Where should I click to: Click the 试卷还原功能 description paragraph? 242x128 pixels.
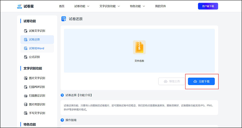pyautogui.click(x=138, y=108)
